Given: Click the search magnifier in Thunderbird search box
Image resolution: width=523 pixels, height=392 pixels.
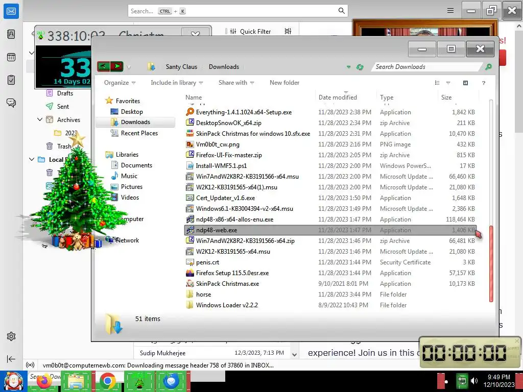Looking at the screenshot, I should (x=341, y=11).
